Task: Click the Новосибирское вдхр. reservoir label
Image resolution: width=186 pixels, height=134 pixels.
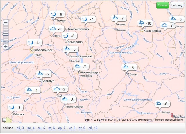Action: (22, 62)
